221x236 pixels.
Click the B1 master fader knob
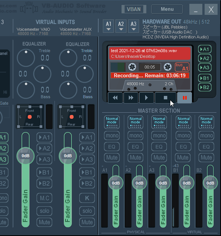coord(187,183)
